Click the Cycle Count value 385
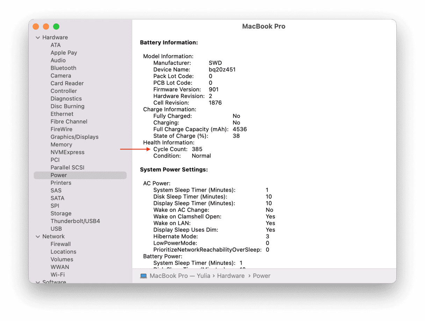This screenshot has width=425, height=321. [197, 149]
